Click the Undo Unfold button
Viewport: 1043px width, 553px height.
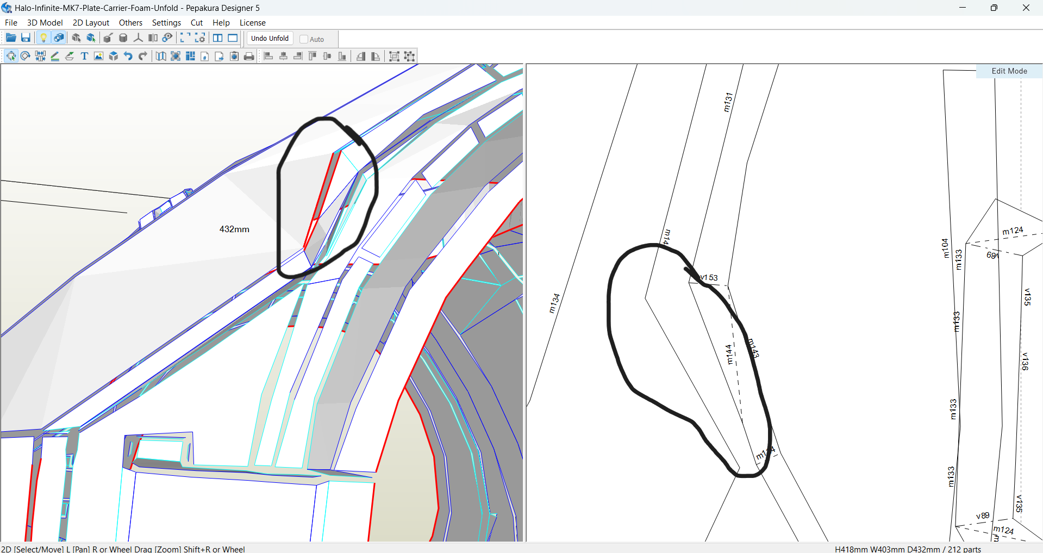pos(270,38)
